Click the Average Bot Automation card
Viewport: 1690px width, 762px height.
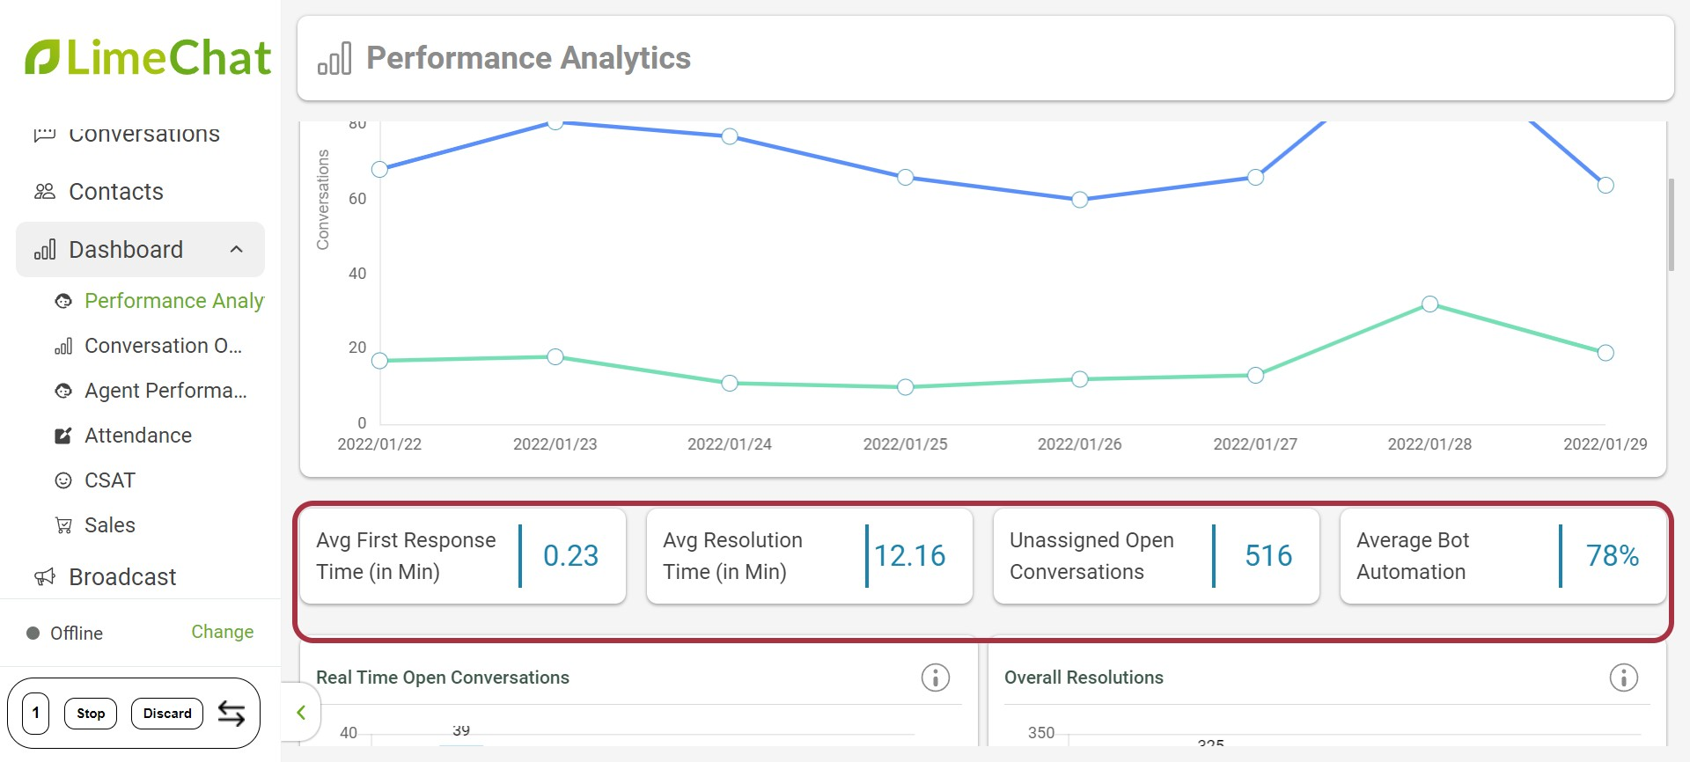pyautogui.click(x=1503, y=556)
